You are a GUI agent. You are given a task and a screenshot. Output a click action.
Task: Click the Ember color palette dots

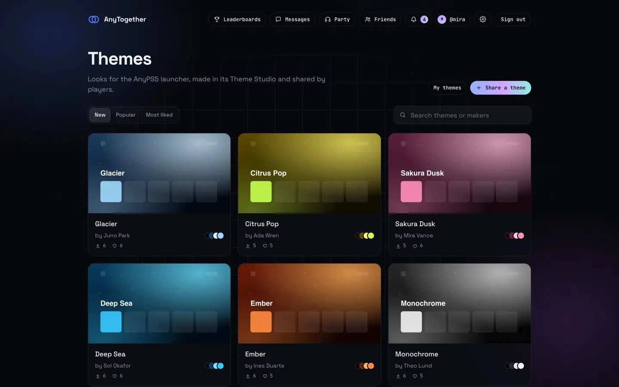click(365, 366)
